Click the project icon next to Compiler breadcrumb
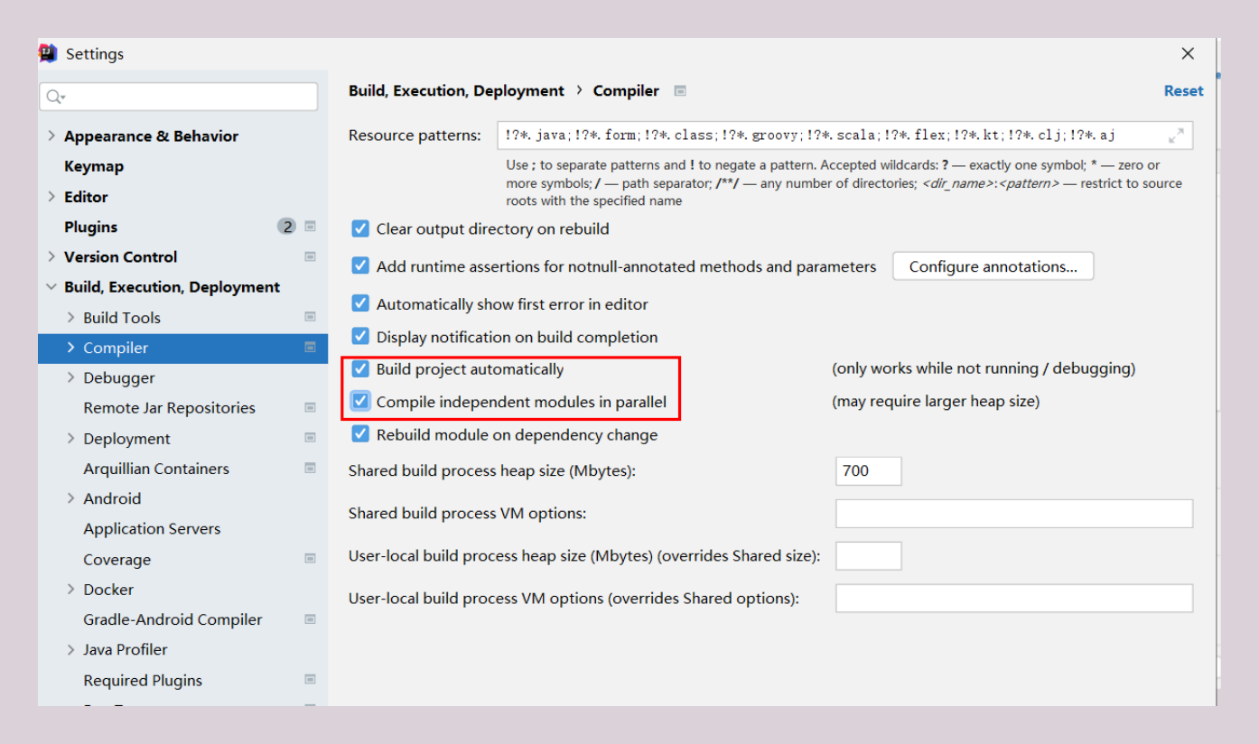Image resolution: width=1259 pixels, height=744 pixels. 680,91
